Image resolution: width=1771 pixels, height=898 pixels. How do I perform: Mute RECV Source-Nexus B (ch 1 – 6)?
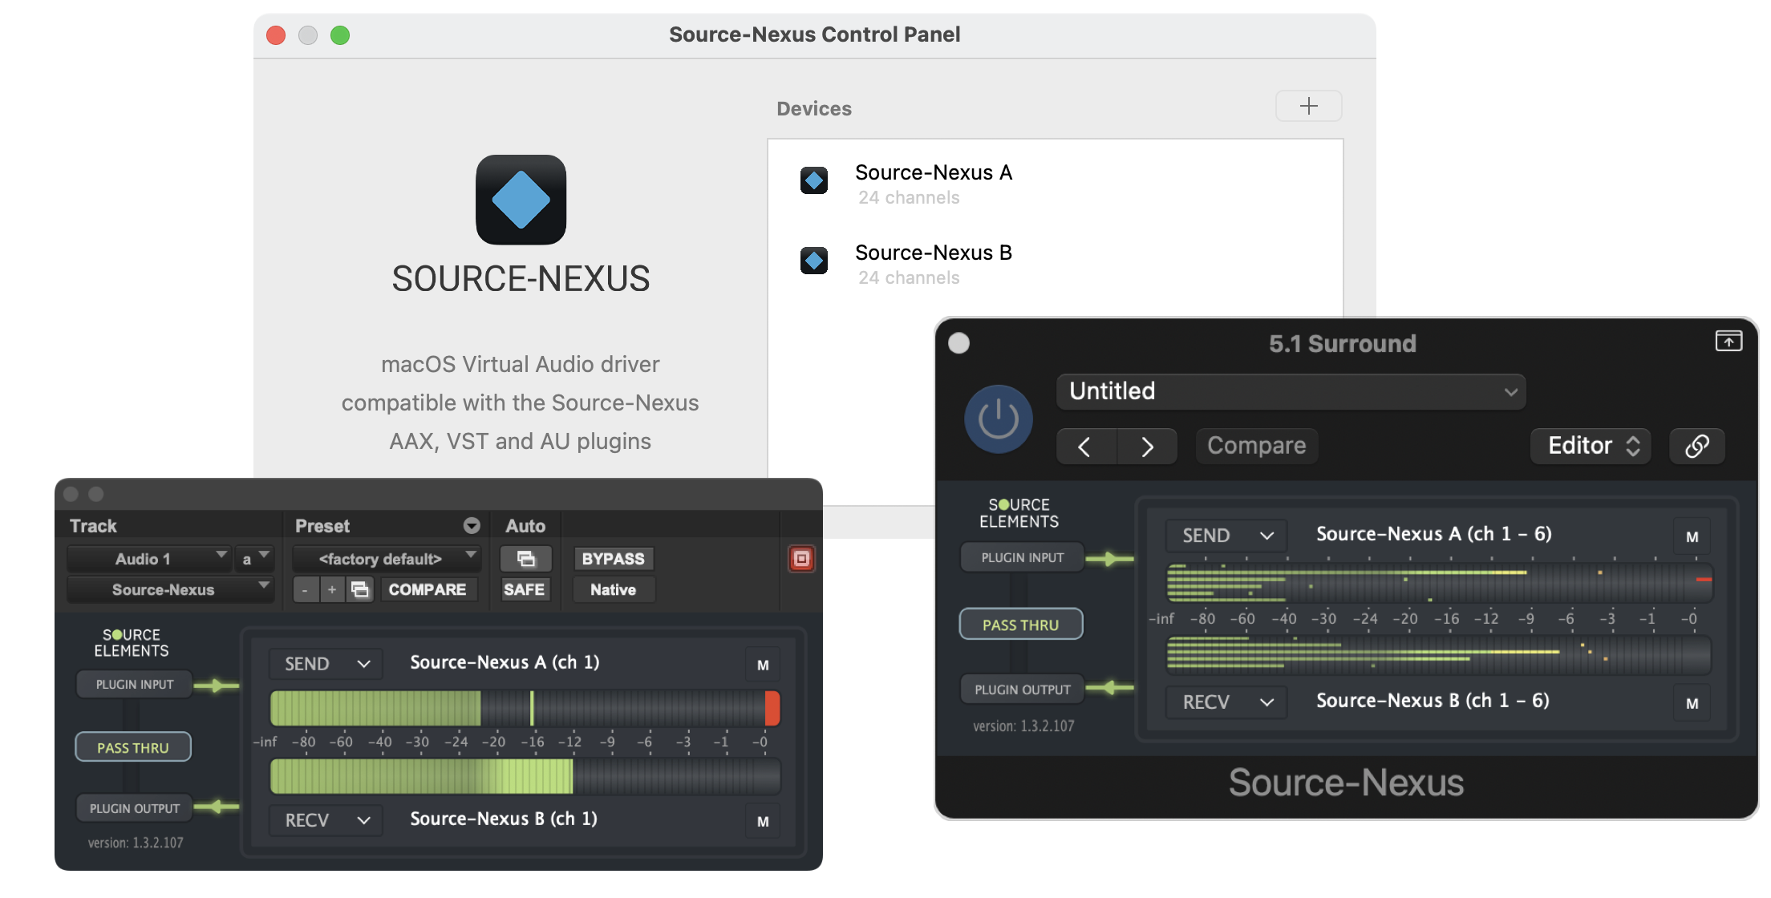point(1692,703)
